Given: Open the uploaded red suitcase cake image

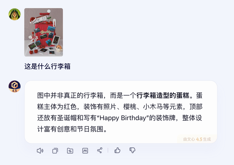Looking at the screenshot, I should (x=43, y=32).
